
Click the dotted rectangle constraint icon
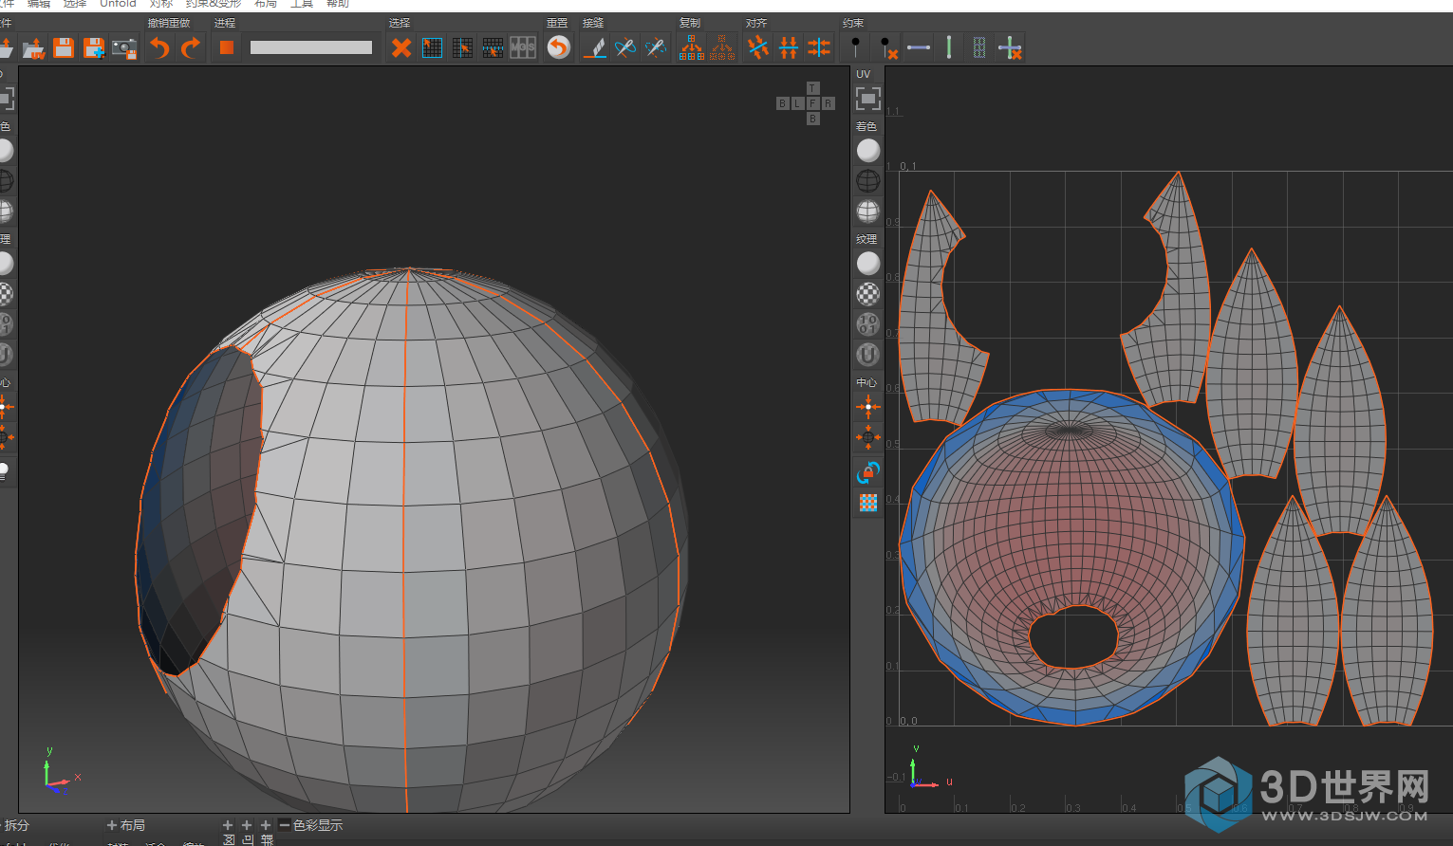[x=979, y=47]
